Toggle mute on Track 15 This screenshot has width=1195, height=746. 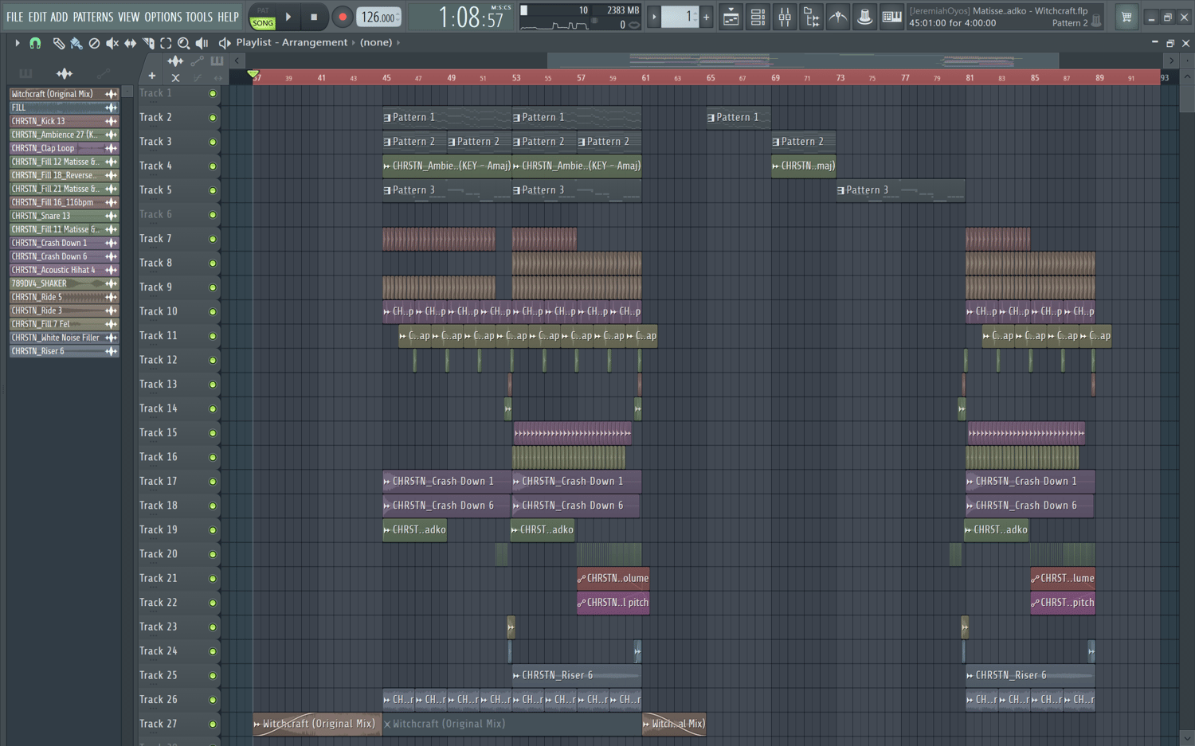(213, 433)
